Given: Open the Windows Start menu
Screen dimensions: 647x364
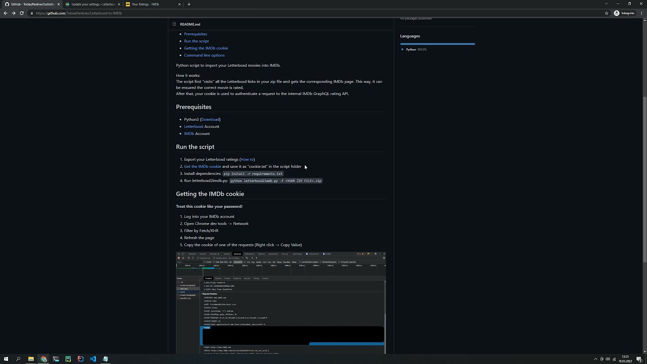Looking at the screenshot, I should pos(6,359).
